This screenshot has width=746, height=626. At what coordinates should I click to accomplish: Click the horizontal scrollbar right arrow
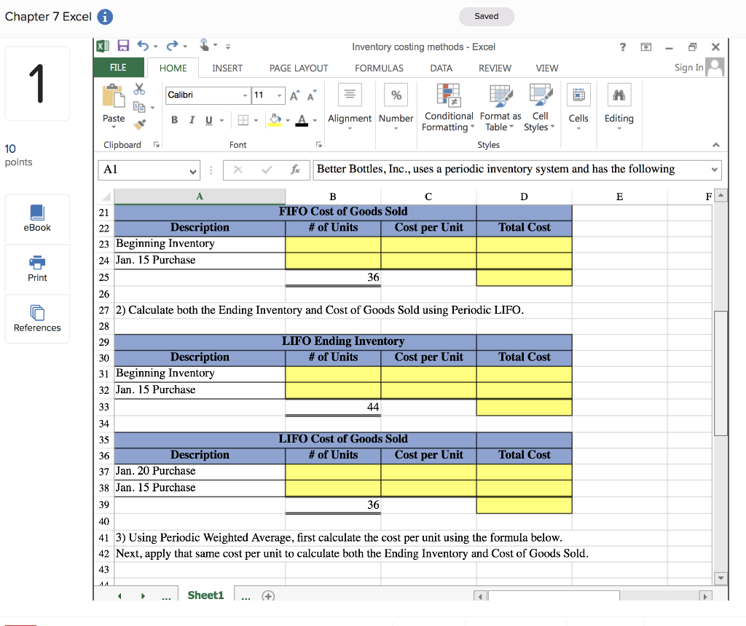(x=705, y=596)
